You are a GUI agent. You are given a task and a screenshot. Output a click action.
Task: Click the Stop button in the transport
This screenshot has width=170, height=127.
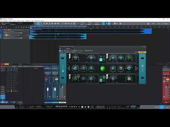[x=82, y=107]
